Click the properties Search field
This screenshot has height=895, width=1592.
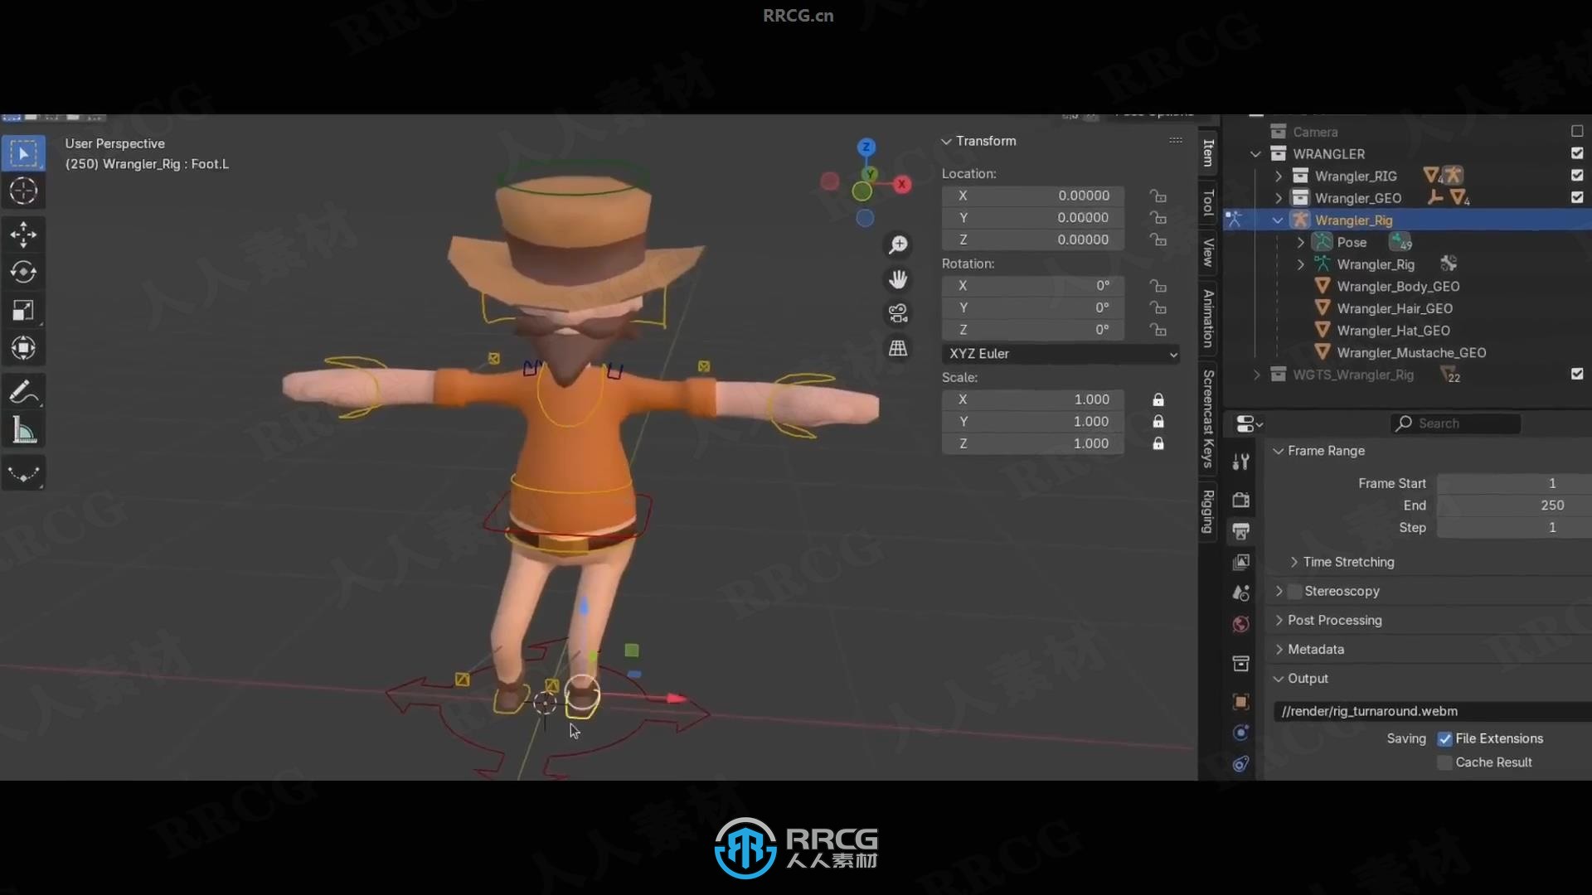coord(1456,423)
